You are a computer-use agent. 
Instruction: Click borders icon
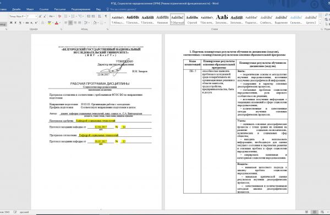[x=102, y=23]
